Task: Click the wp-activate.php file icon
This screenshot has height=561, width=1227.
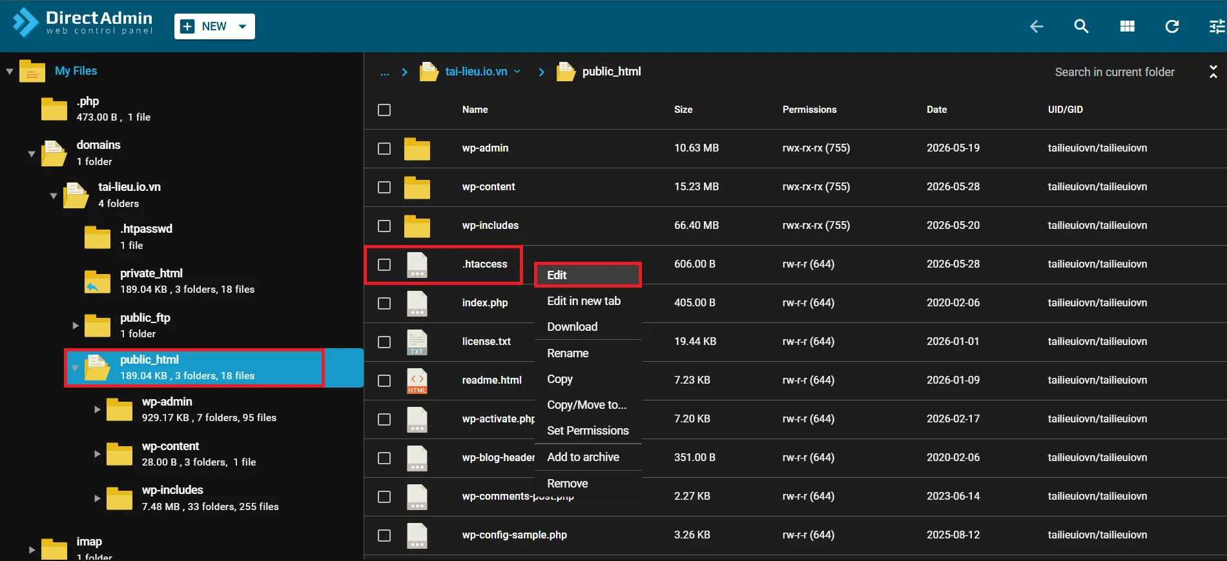Action: [x=417, y=420]
